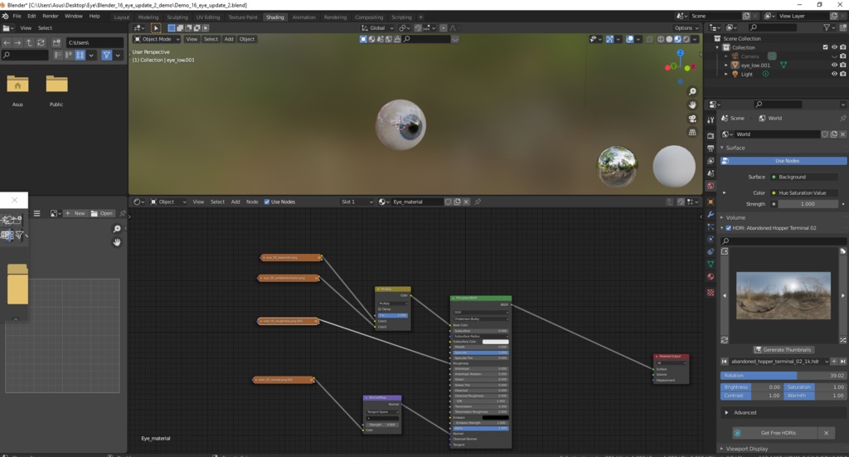The image size is (849, 457).
Task: Open Tool properties tab icon
Action: coord(711,120)
